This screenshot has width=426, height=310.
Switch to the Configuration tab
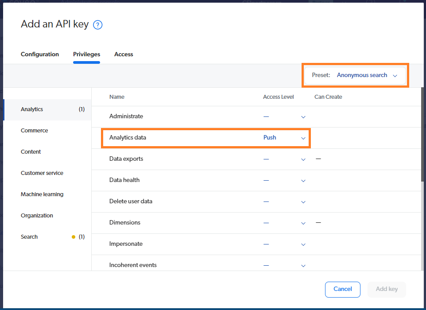tap(40, 54)
